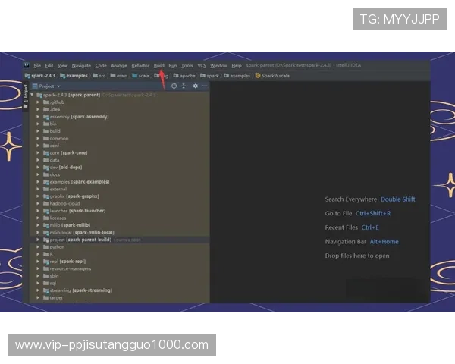
Task: Expand the core [spark-core] module
Action: click(x=38, y=153)
